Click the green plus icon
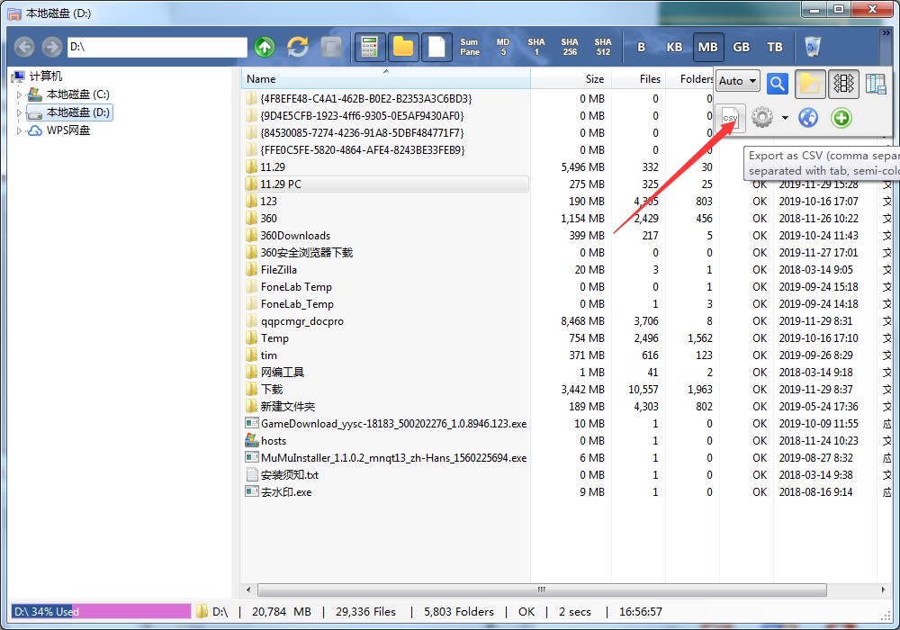The width and height of the screenshot is (900, 630). tap(841, 118)
